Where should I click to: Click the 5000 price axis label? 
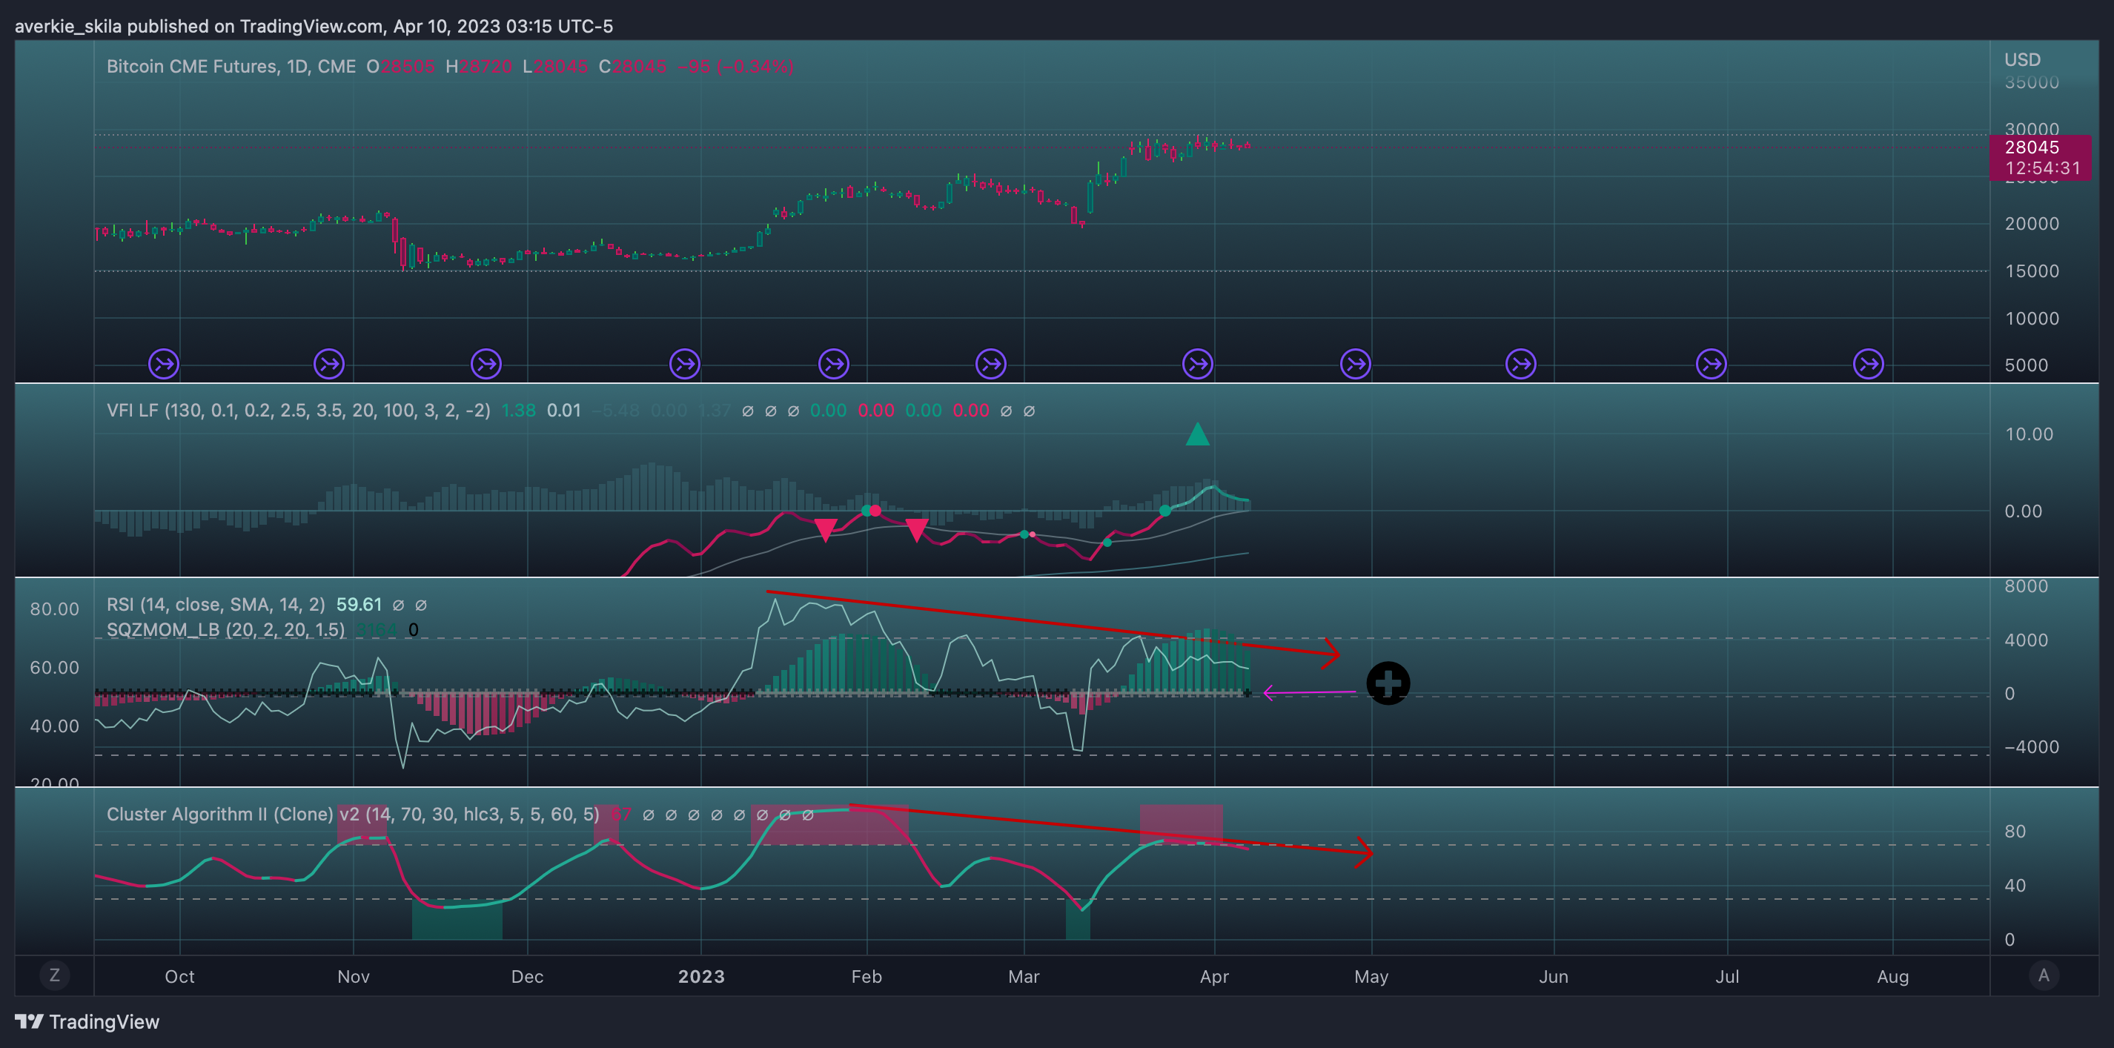(x=2027, y=365)
